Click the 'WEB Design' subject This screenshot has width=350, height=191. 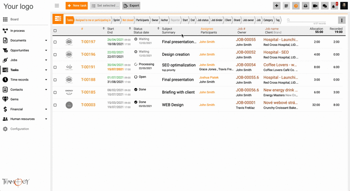173,105
